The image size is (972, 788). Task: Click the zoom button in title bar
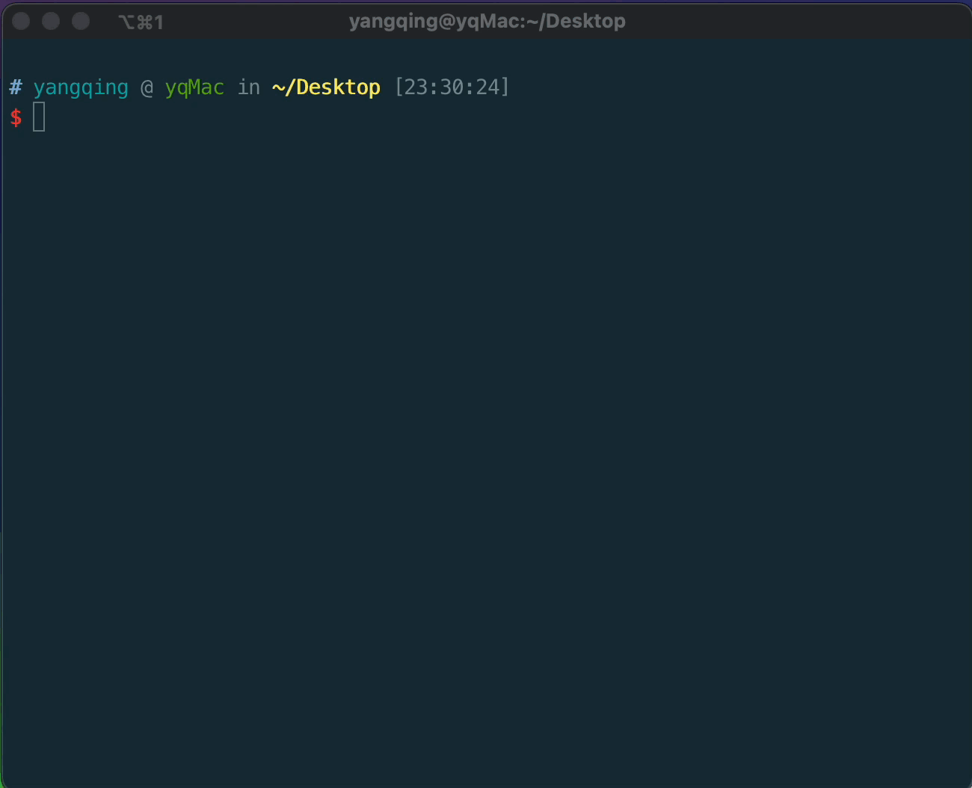pos(81,21)
